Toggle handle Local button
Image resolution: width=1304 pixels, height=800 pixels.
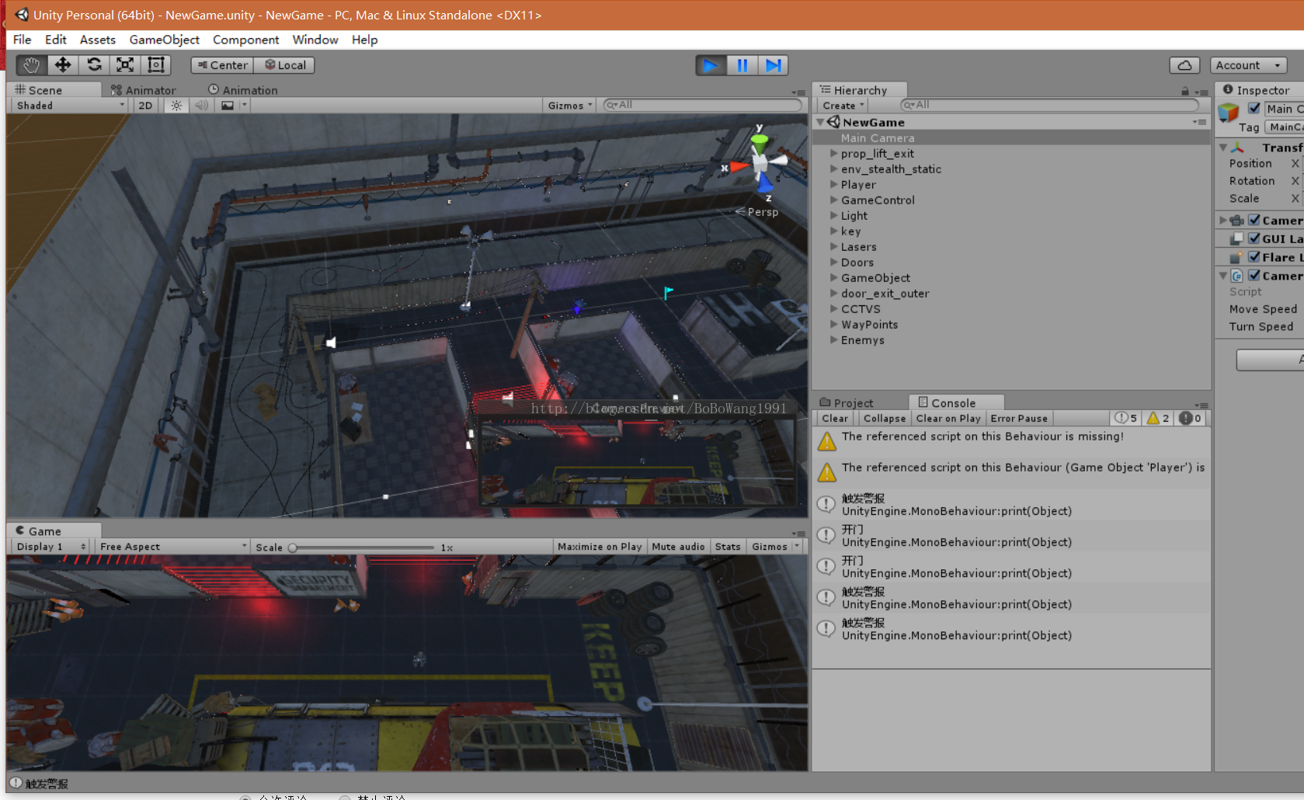[285, 65]
